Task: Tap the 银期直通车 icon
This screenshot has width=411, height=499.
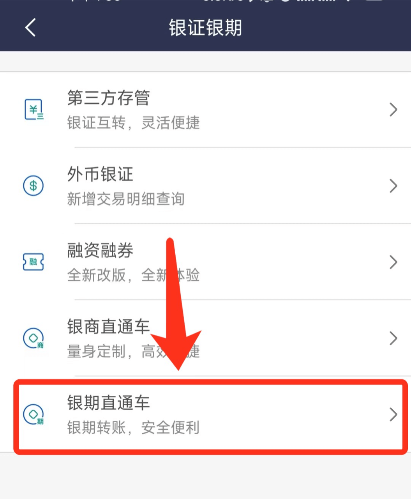Action: click(34, 414)
